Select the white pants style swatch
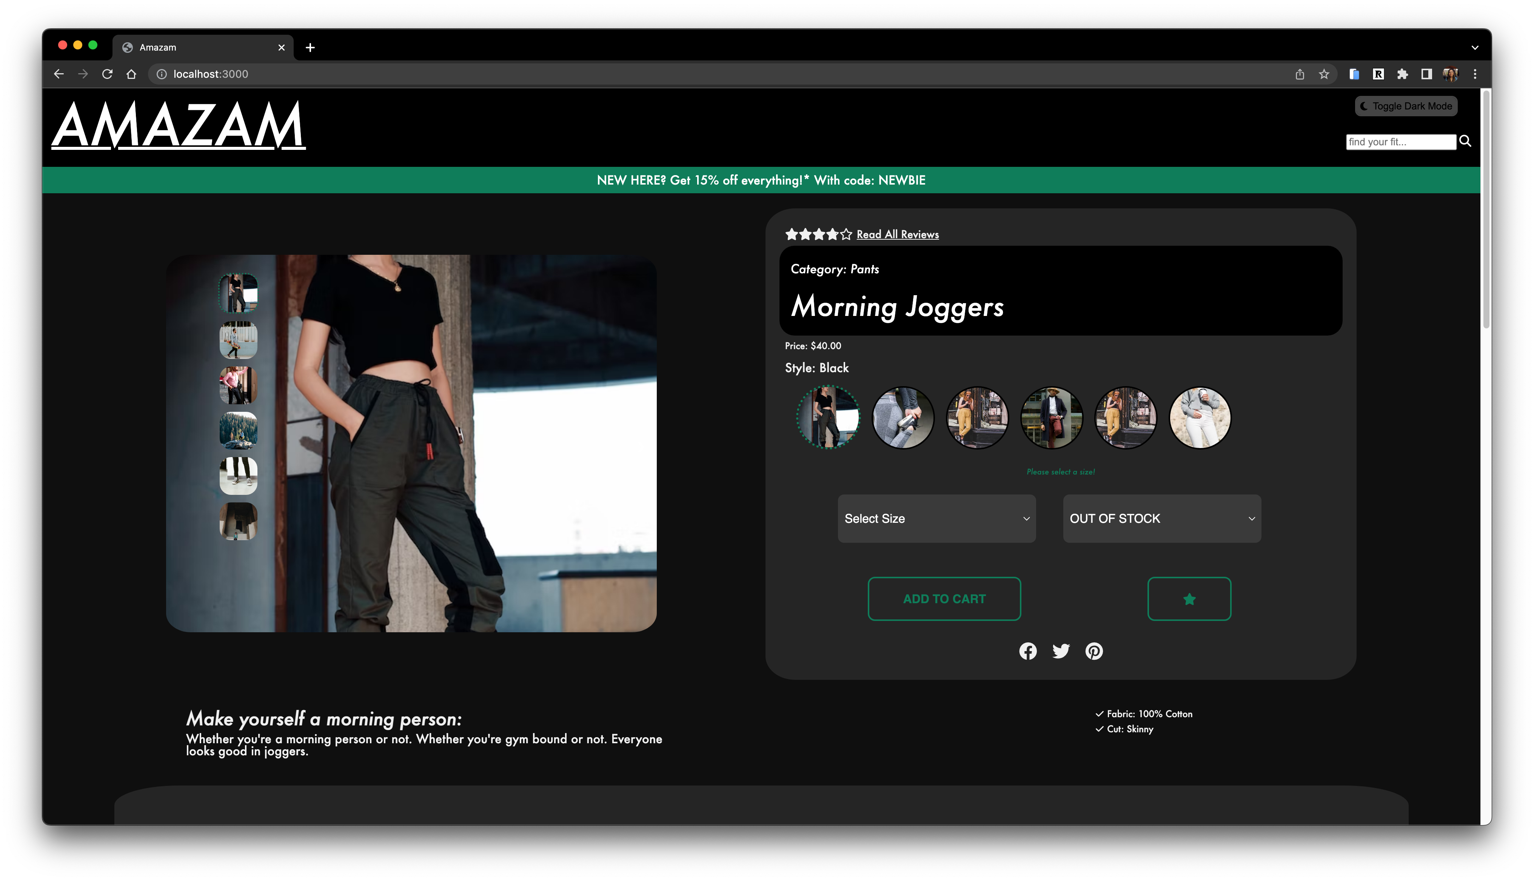Screen dimensions: 1534x881 pos(1200,417)
